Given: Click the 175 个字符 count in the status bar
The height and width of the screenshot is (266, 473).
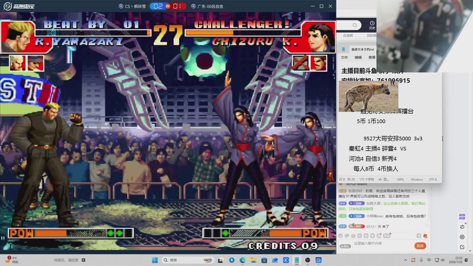Looking at the screenshot, I should (x=367, y=180).
